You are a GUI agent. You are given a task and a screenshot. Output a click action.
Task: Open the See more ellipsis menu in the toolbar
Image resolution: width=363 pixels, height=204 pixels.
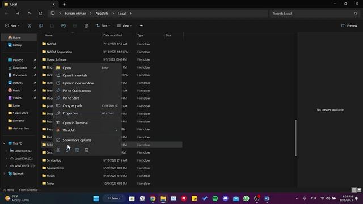(x=141, y=26)
